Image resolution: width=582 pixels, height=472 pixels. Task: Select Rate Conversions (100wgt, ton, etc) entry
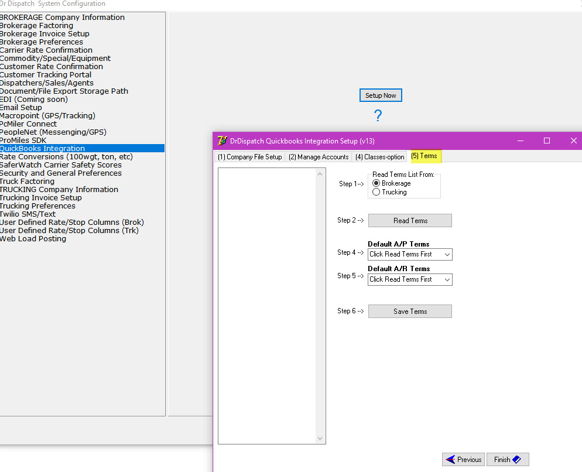pyautogui.click(x=66, y=157)
